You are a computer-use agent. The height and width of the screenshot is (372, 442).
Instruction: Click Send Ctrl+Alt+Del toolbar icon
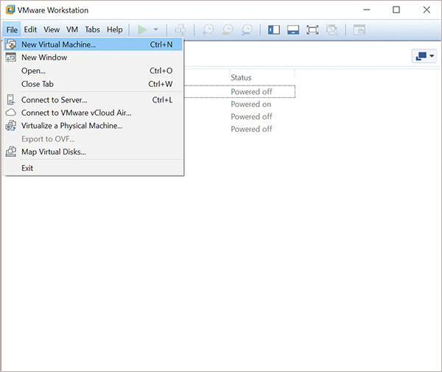click(x=180, y=29)
